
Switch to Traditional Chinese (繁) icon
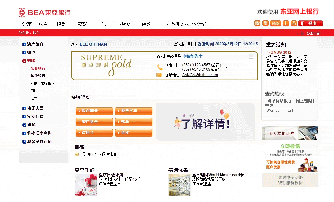point(265,23)
